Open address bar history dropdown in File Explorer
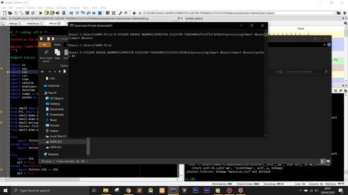The height and width of the screenshot is (195, 348). [277, 71]
